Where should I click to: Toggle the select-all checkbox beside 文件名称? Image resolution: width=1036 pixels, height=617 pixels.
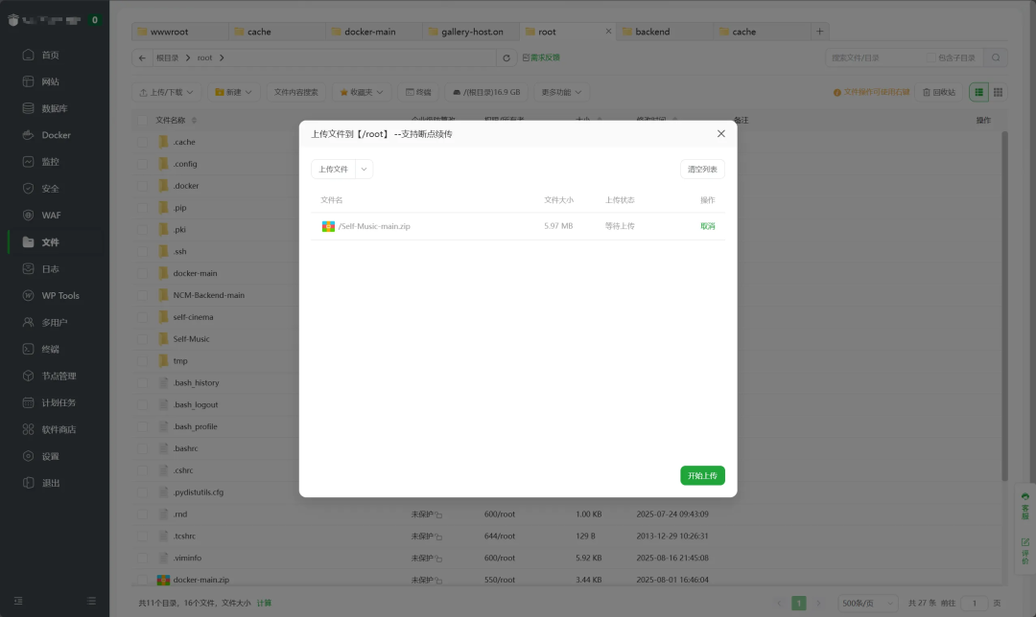point(142,120)
